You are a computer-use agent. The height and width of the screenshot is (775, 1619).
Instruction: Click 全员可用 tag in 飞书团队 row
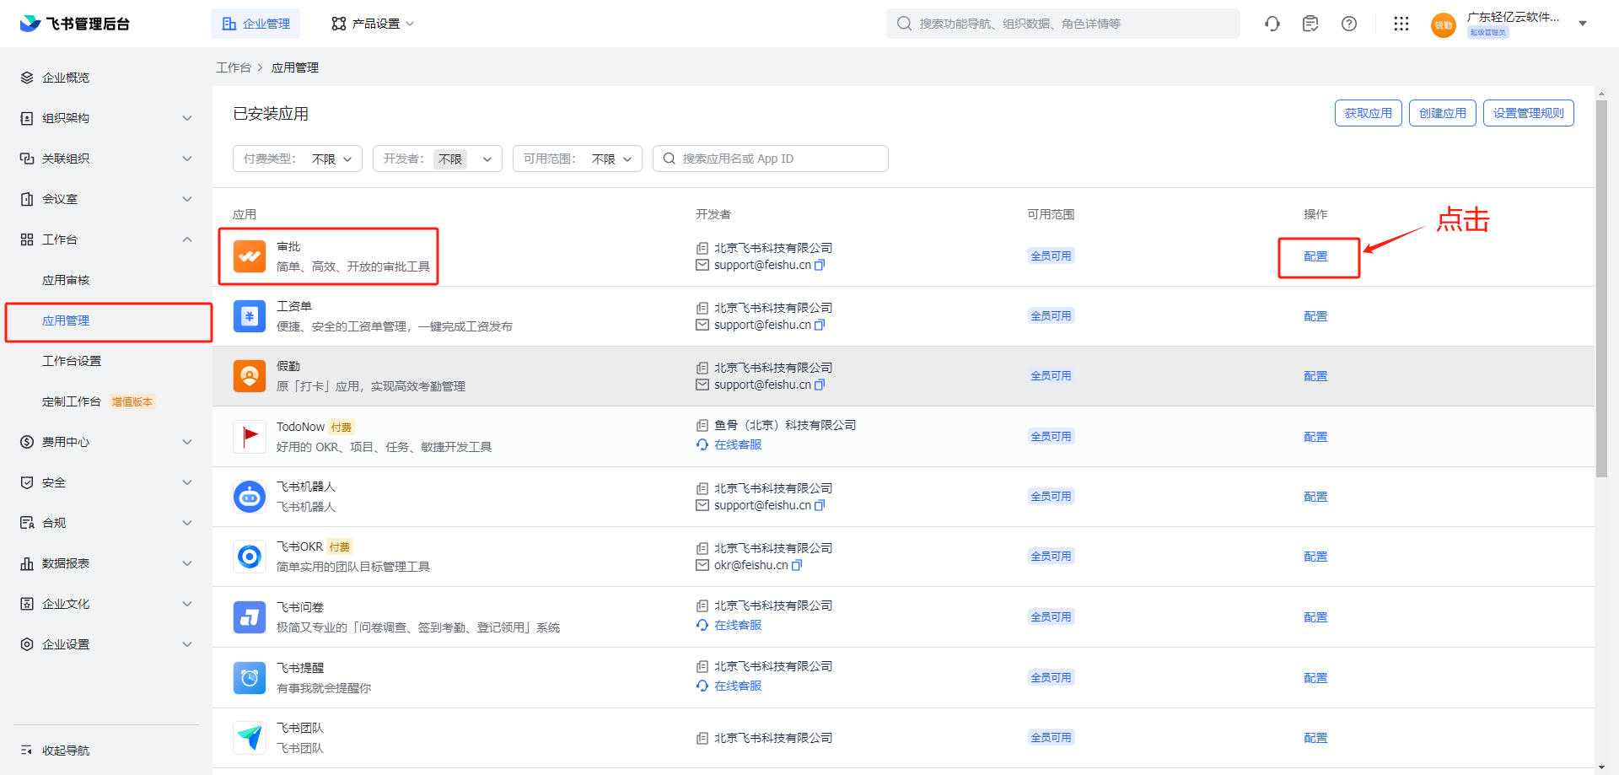(1051, 738)
